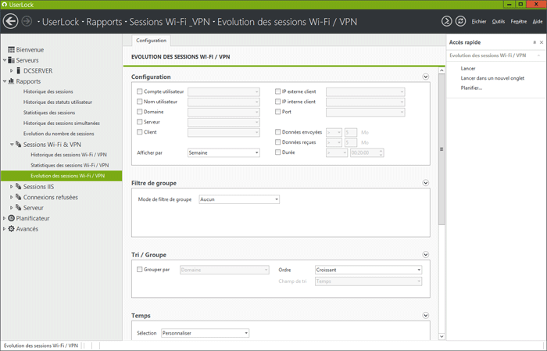
Task: Click the refresh circular arrows icon
Action: (460, 21)
